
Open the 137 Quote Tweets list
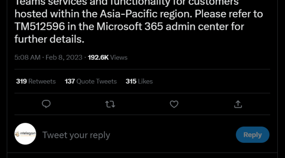pyautogui.click(x=91, y=81)
